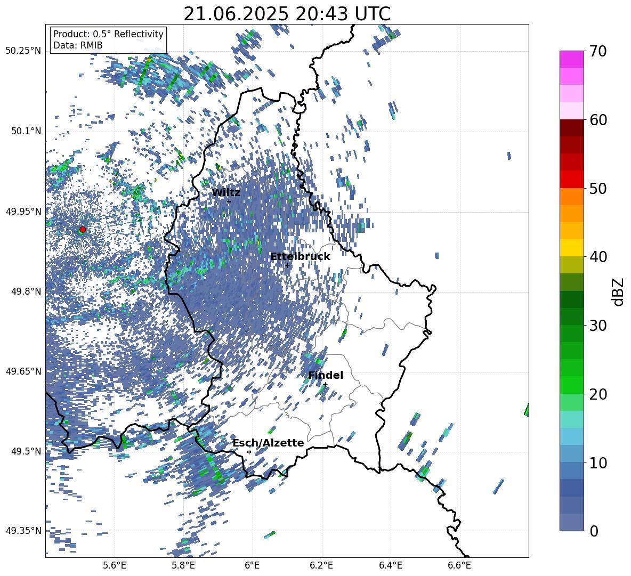Image resolution: width=631 pixels, height=576 pixels.
Task: Click the 6.4°E longitude tick label
Action: coord(390,565)
